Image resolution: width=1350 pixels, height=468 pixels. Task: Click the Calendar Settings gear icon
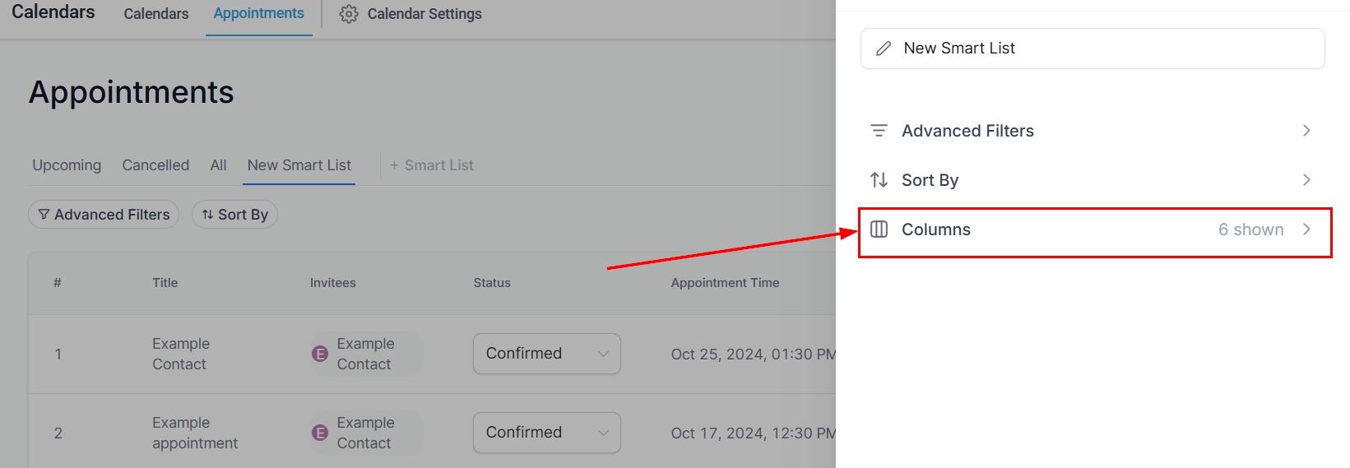pyautogui.click(x=349, y=14)
